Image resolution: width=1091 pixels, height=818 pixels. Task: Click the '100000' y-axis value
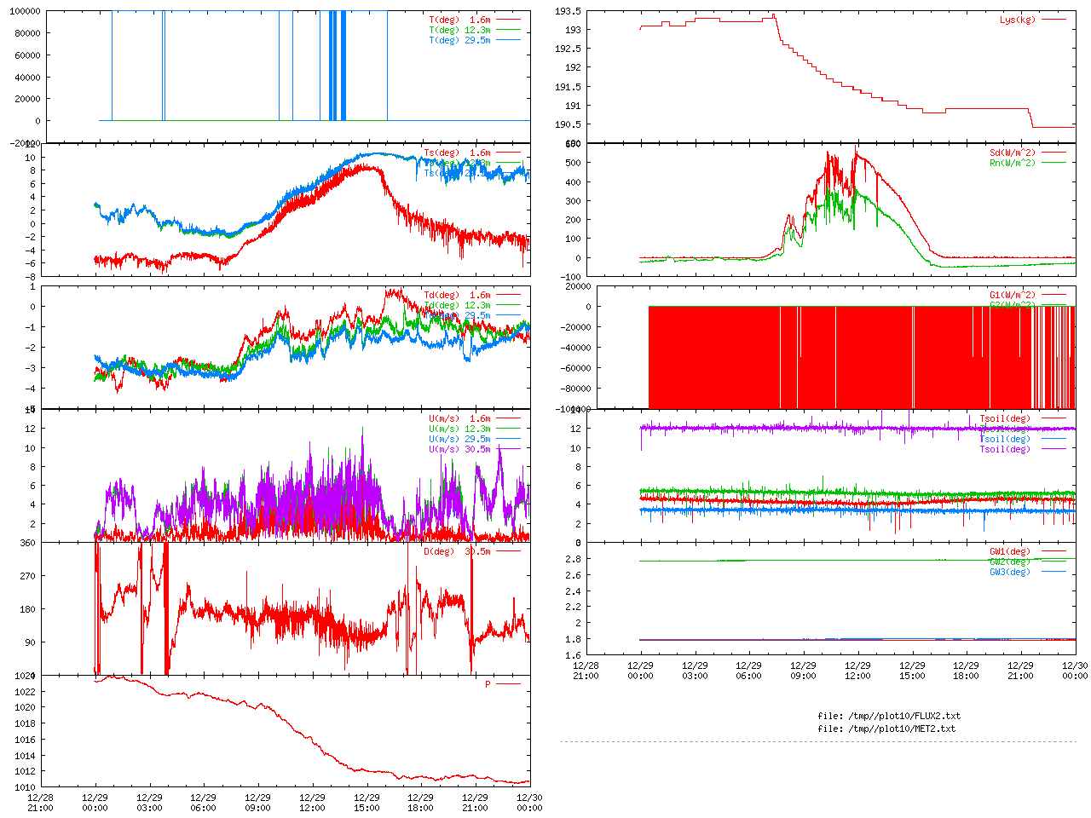[x=24, y=11]
